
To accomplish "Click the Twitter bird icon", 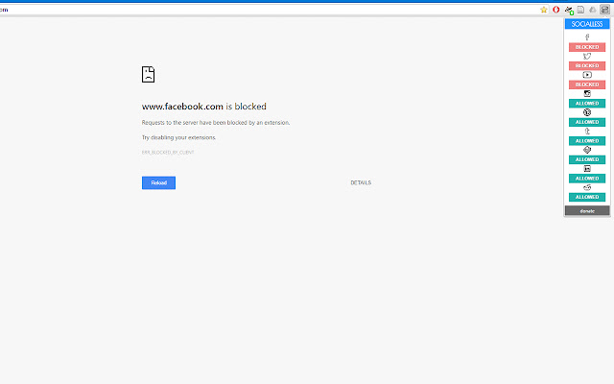I will click(x=587, y=56).
